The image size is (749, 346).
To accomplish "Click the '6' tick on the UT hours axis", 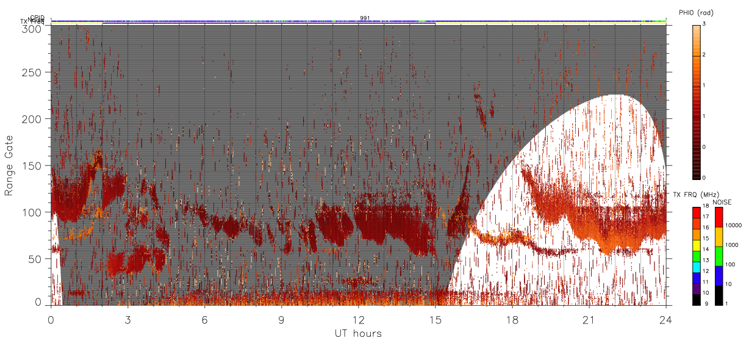I will coord(205,319).
